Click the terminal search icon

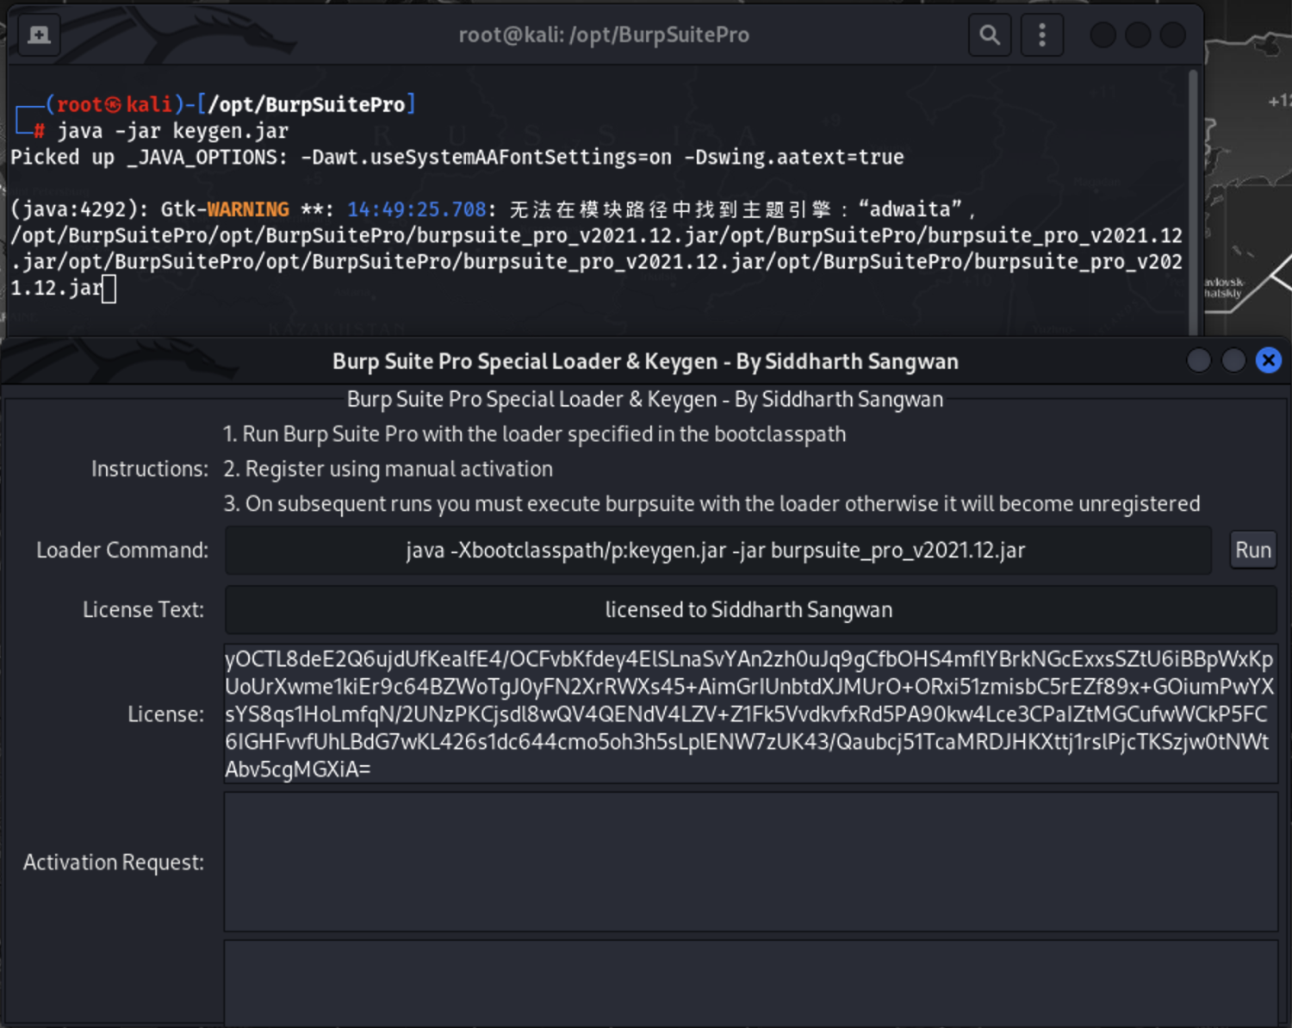(x=990, y=35)
